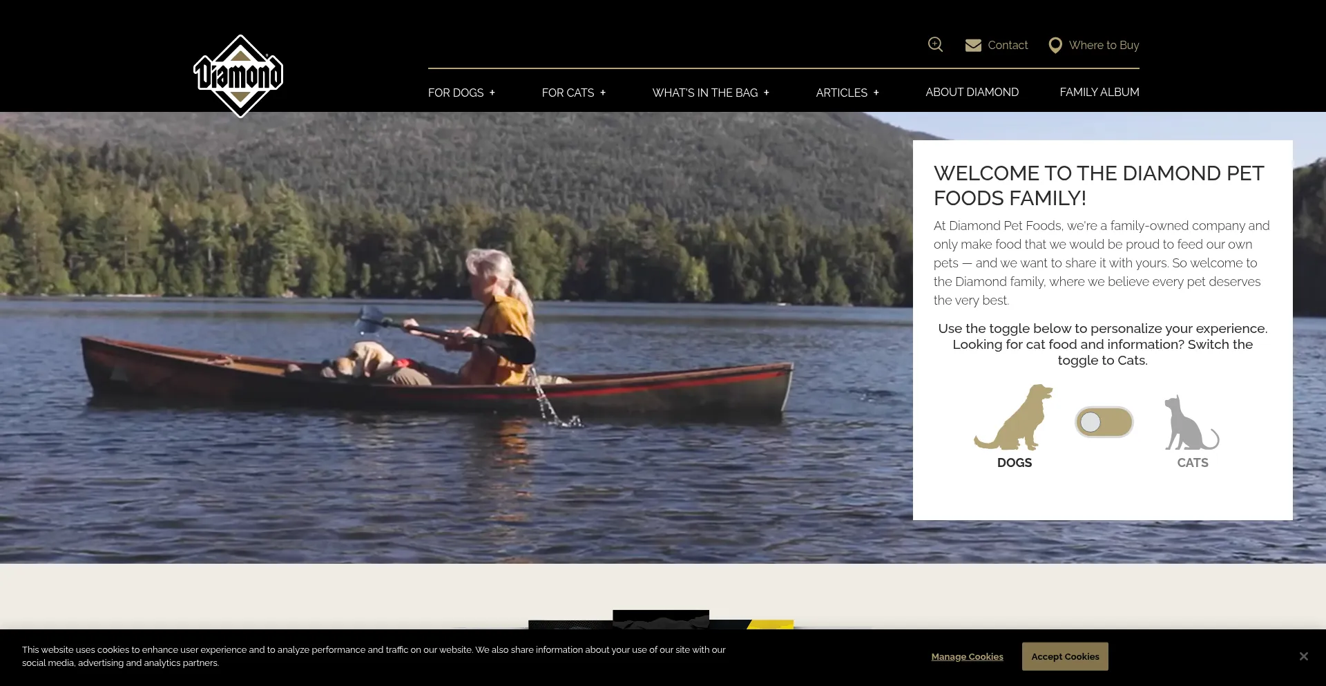The height and width of the screenshot is (686, 1326).
Task: Expand the FOR DOGS menu plus
Action: [x=492, y=93]
